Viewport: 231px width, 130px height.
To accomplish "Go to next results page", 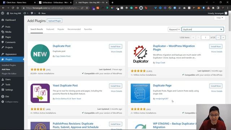I will coord(218,38).
